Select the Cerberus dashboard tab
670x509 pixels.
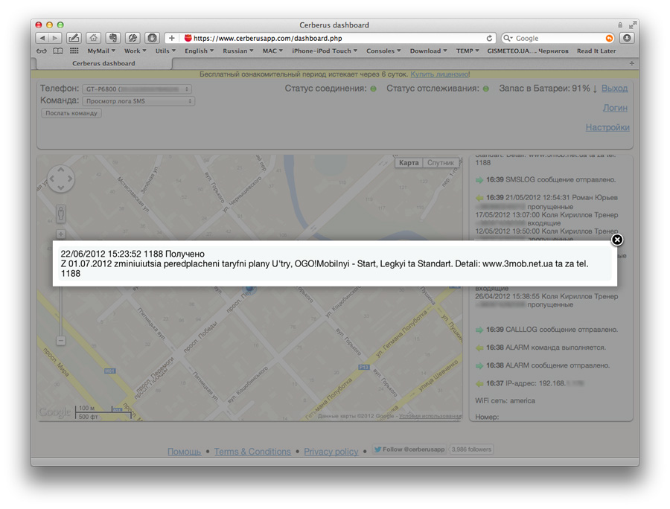(103, 63)
